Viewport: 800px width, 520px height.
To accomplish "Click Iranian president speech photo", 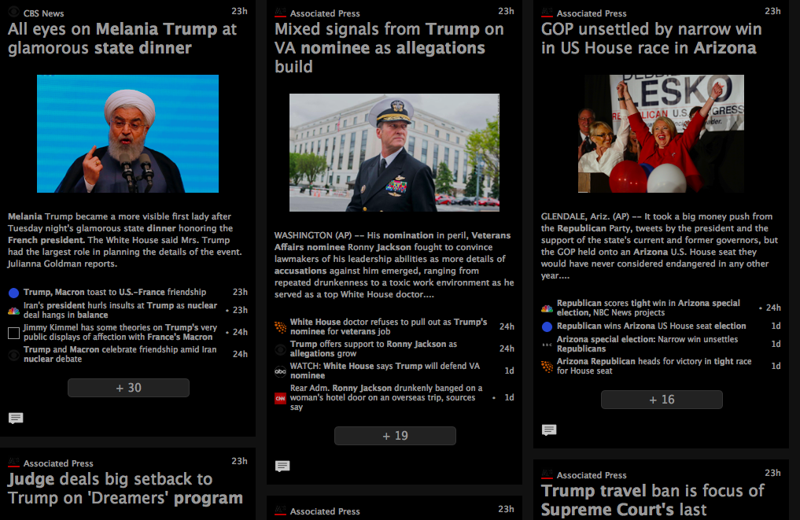I will 127,134.
